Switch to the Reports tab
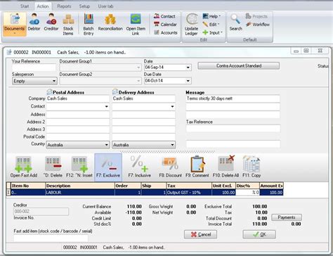Image resolution: width=333 pixels, height=256 pixels. point(64,6)
